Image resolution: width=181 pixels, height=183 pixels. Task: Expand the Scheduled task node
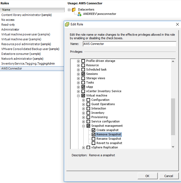[78, 70]
